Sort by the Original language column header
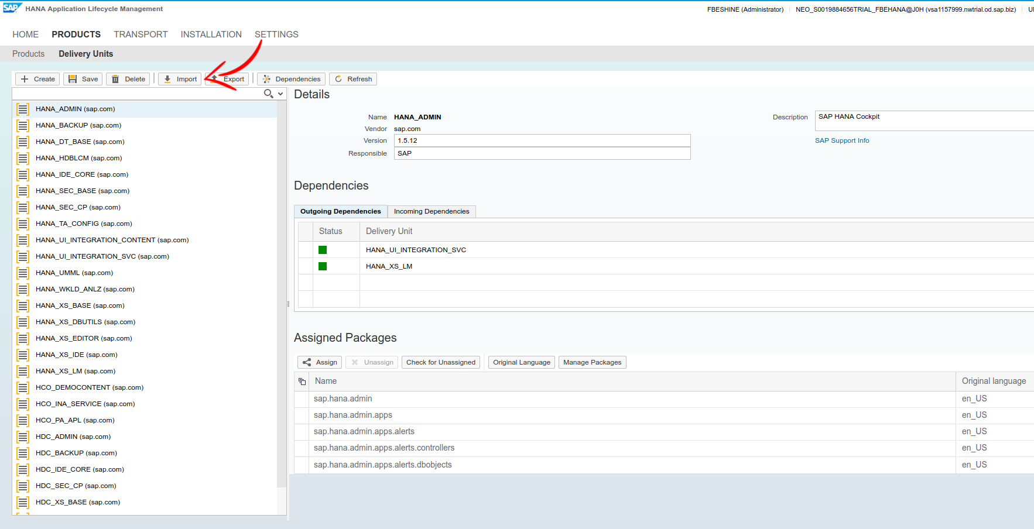The height and width of the screenshot is (529, 1034). 994,381
